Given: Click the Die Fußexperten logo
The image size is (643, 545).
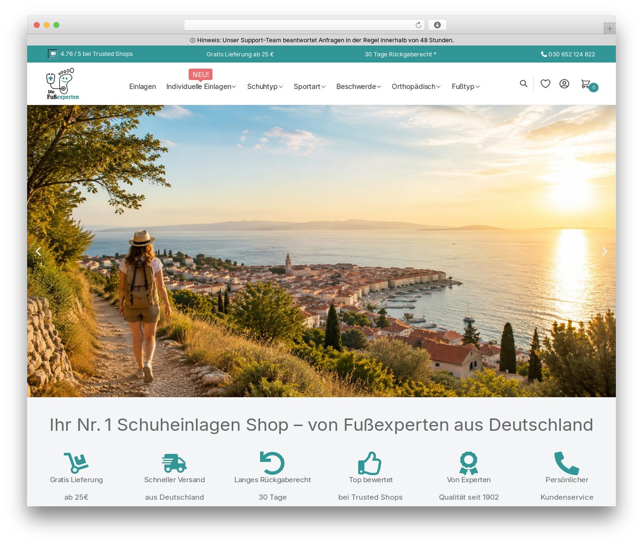Looking at the screenshot, I should pyautogui.click(x=63, y=84).
